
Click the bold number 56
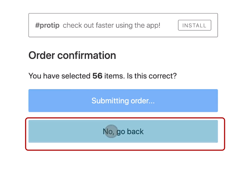coord(98,76)
